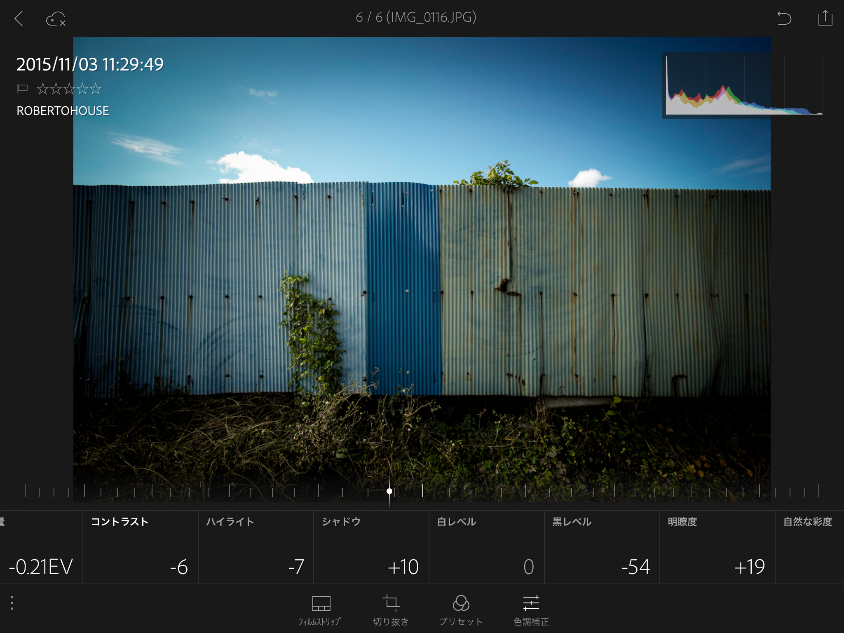Pick the 明瞭度 clarity adjustment
This screenshot has width=844, height=633.
(717, 547)
